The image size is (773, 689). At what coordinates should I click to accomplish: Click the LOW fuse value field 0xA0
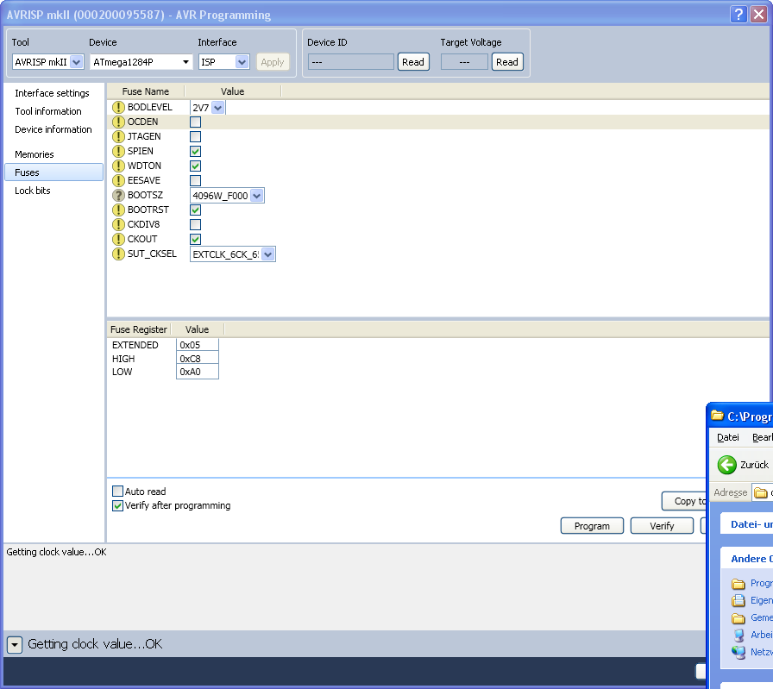tap(198, 373)
